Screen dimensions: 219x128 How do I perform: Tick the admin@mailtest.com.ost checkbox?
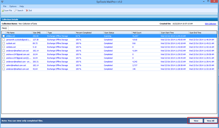point(4,65)
